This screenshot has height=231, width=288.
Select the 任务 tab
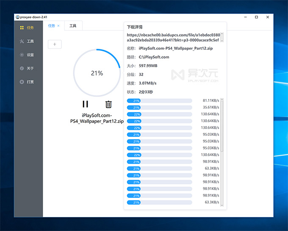point(52,26)
